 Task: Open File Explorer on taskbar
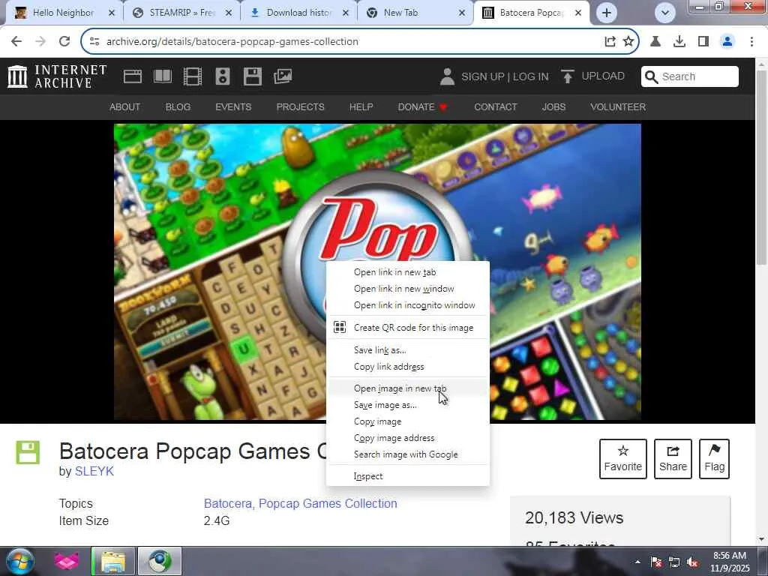coord(112,561)
